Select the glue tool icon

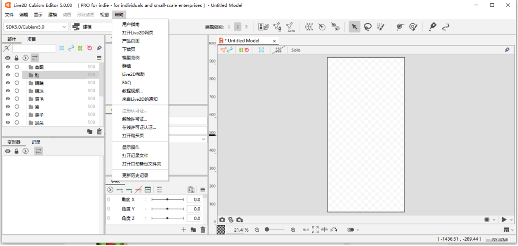(x=335, y=27)
